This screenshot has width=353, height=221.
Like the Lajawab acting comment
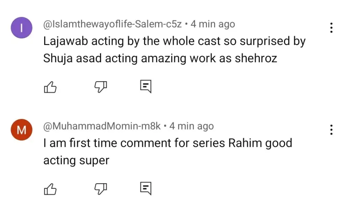[50, 87]
